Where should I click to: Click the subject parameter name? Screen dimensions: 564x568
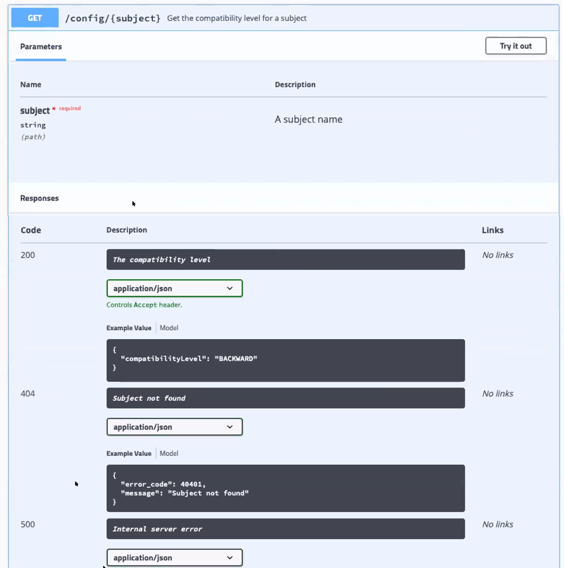point(35,110)
